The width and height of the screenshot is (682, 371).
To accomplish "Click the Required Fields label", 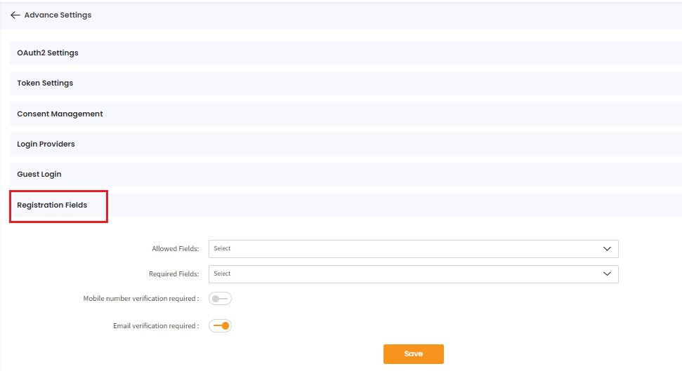I will pyautogui.click(x=173, y=274).
